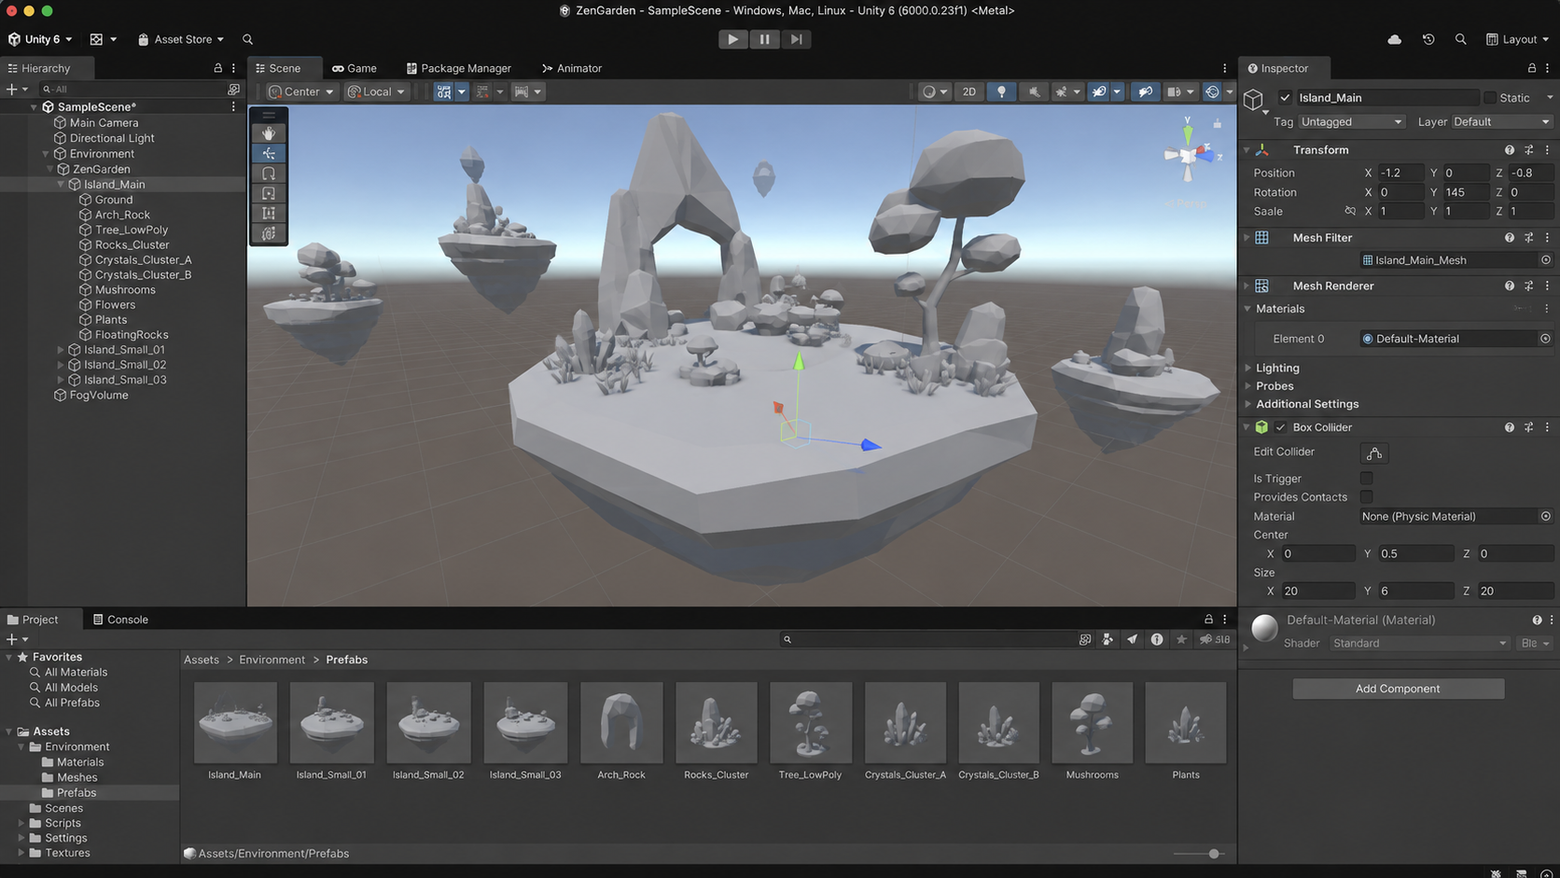
Task: Lock the Hierarchy panel
Action: click(218, 68)
